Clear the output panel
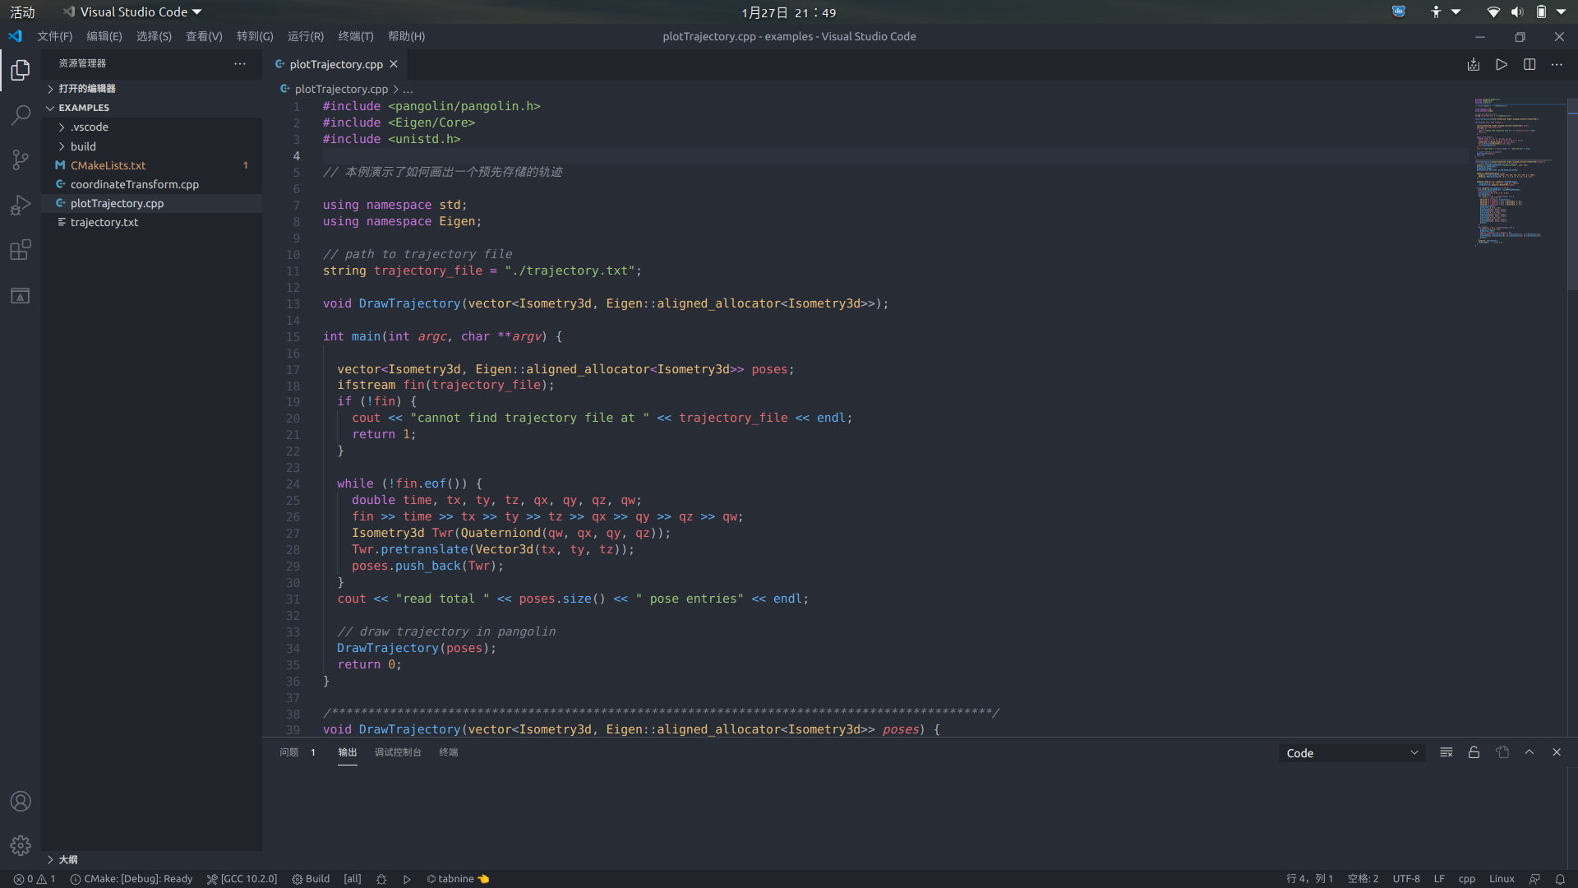 [x=1446, y=752]
